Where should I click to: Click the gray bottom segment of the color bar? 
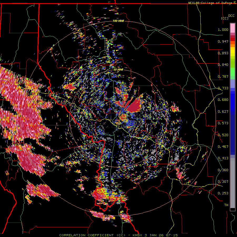click(233, 183)
